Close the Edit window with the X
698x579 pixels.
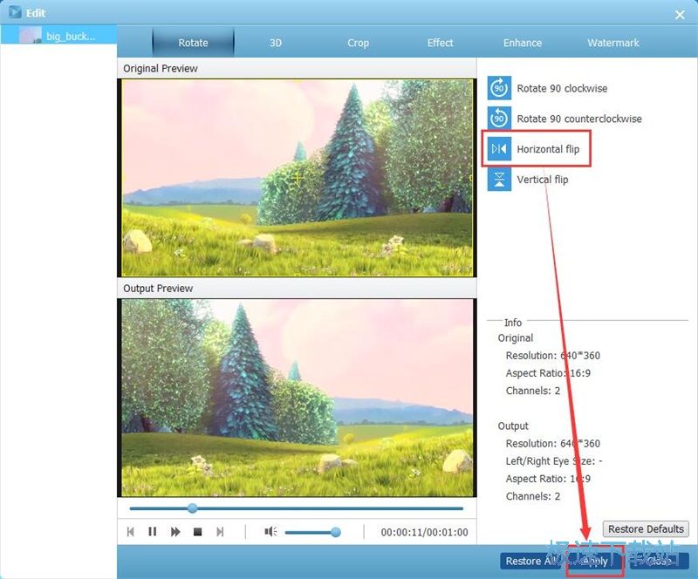click(680, 15)
